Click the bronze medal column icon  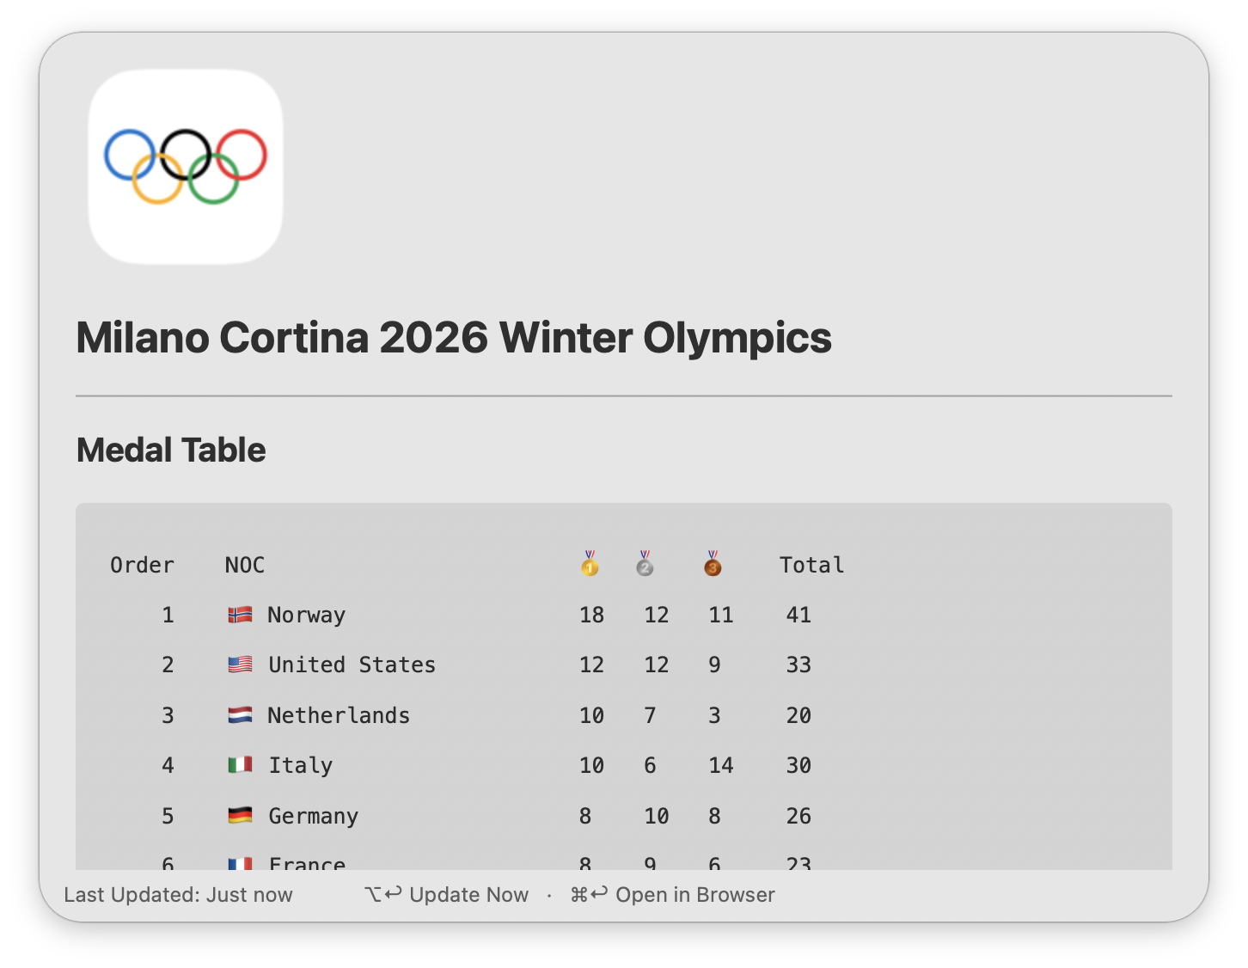(713, 564)
